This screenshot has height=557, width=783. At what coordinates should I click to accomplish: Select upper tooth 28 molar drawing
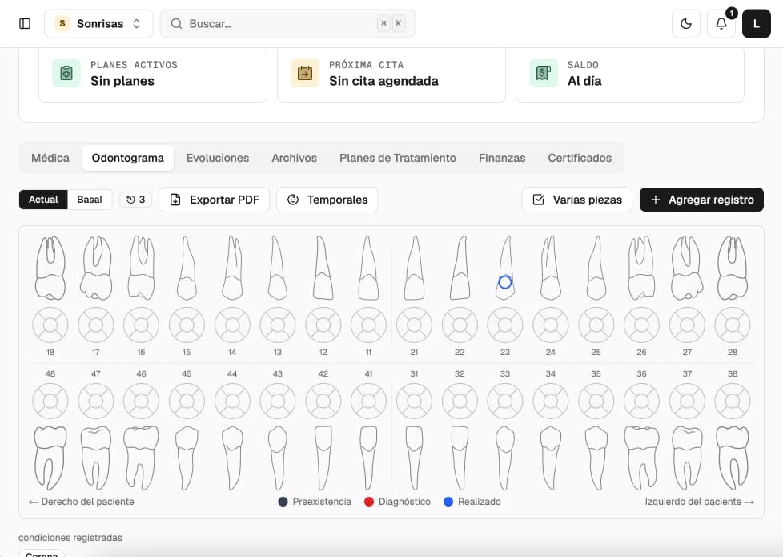733,268
